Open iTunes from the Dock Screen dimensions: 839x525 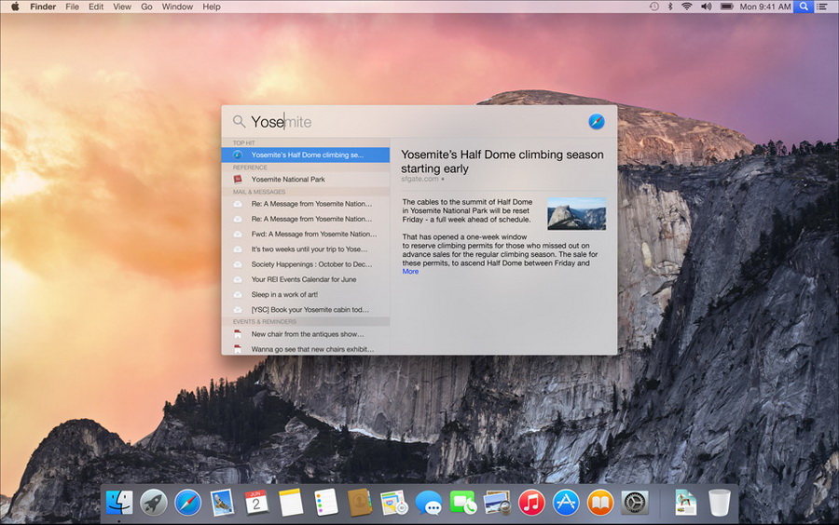click(531, 503)
